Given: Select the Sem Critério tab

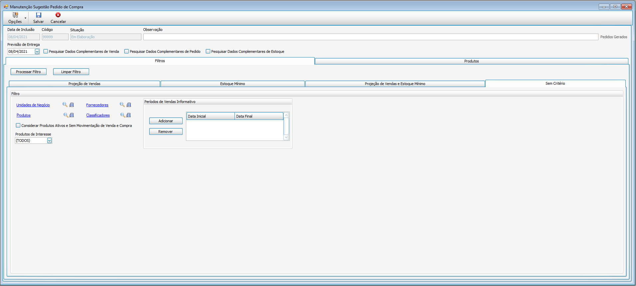Looking at the screenshot, I should tap(555, 83).
